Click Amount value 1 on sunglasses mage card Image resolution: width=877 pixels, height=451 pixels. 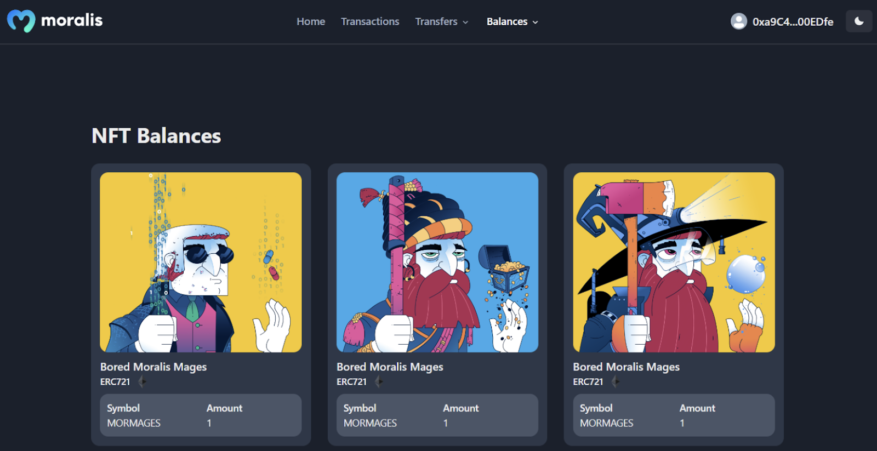(x=209, y=423)
